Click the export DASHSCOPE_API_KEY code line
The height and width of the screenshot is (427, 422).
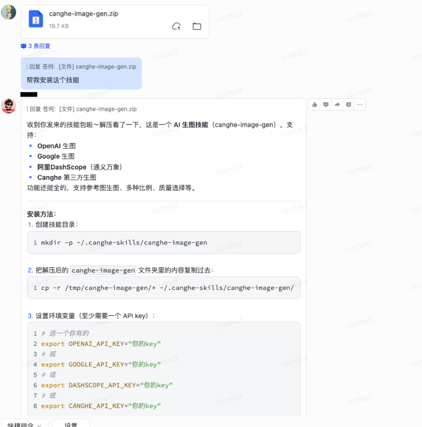[107, 385]
